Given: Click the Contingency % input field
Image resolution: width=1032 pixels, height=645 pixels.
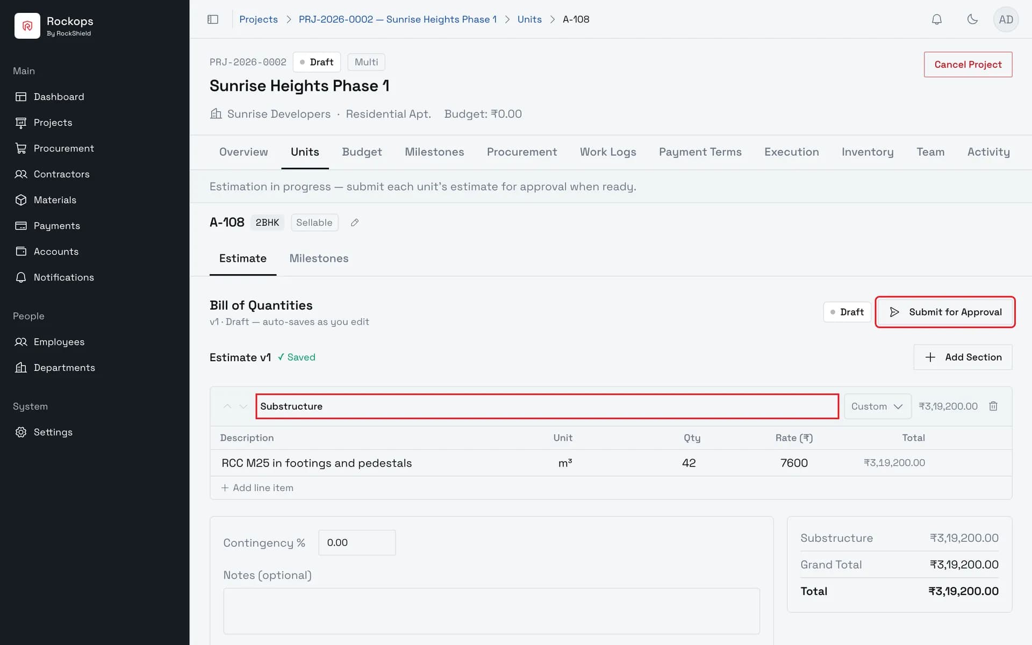Looking at the screenshot, I should click(x=357, y=543).
